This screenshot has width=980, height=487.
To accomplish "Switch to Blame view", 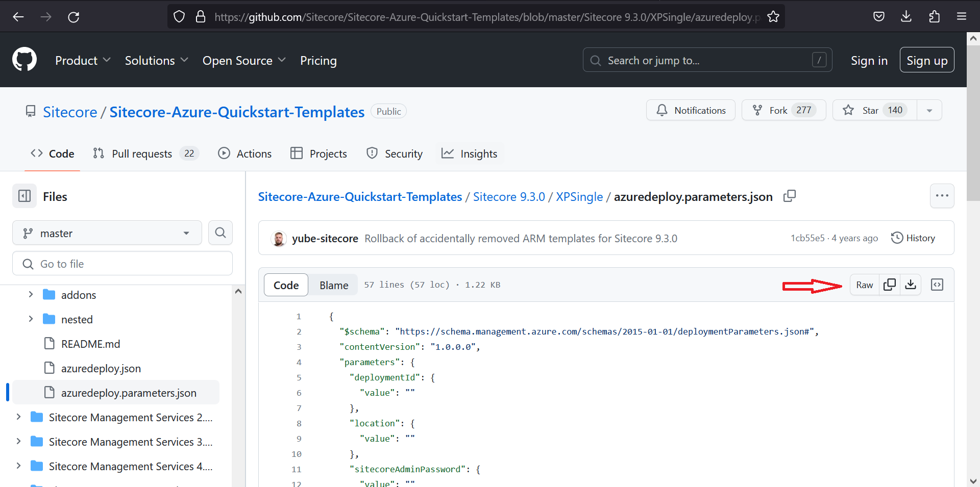I will pyautogui.click(x=334, y=285).
